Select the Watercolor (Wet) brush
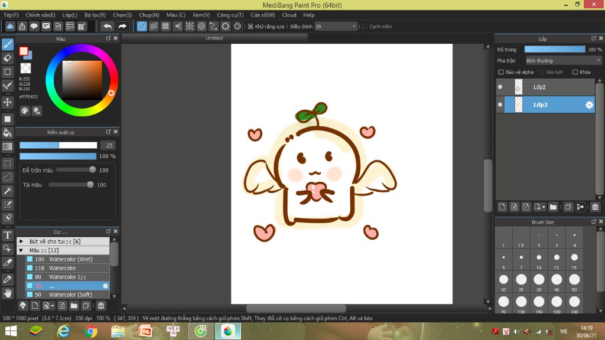Screen dimensions: 605x340 coord(67,259)
